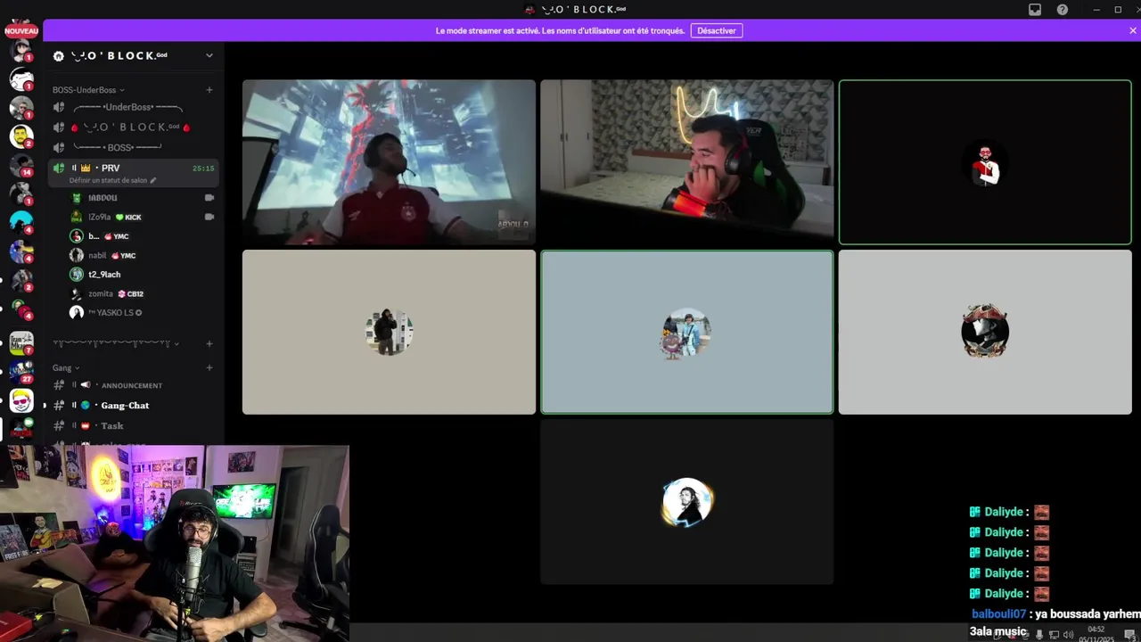Select user nabil in voice list

point(143,255)
